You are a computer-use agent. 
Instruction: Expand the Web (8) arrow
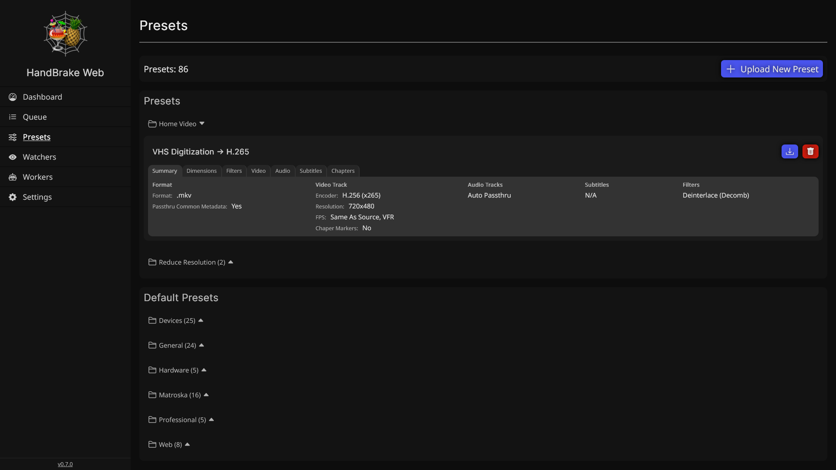pyautogui.click(x=188, y=444)
